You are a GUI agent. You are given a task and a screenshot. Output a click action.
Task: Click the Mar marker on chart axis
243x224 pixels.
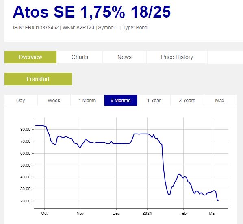212,213
